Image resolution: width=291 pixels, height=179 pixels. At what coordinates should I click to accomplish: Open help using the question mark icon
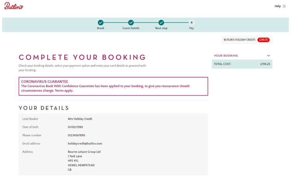click(x=284, y=6)
